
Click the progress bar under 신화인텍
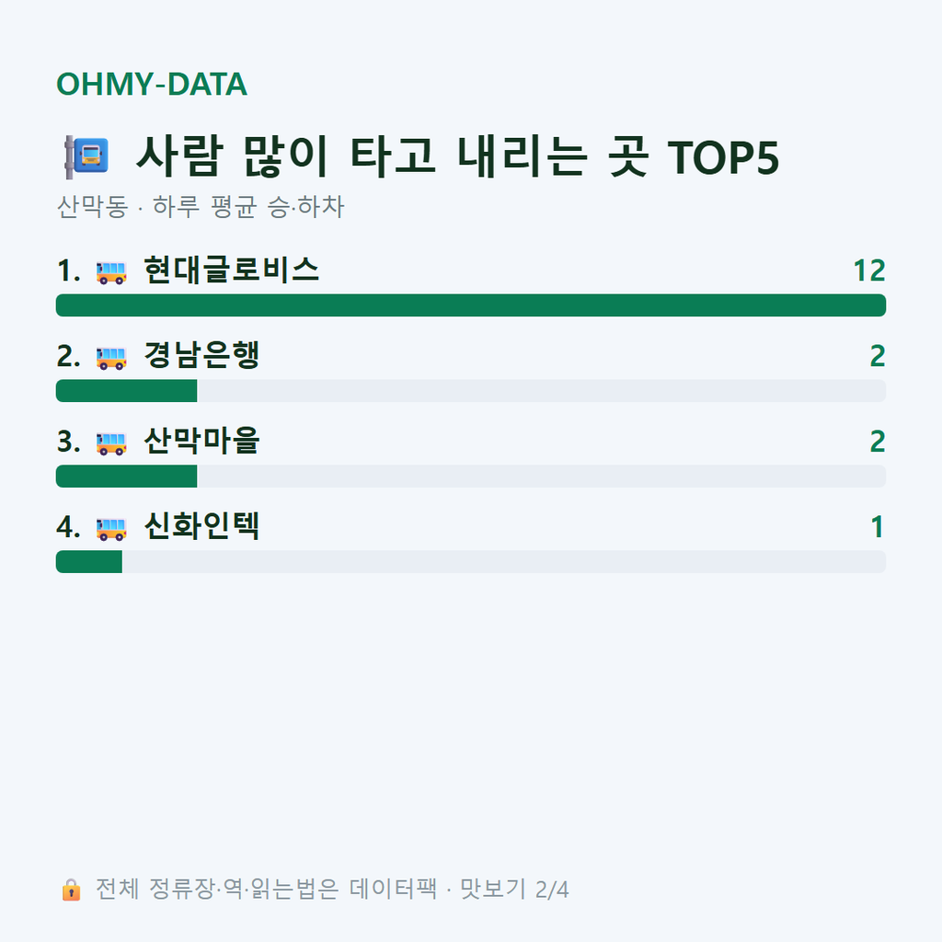(x=471, y=562)
